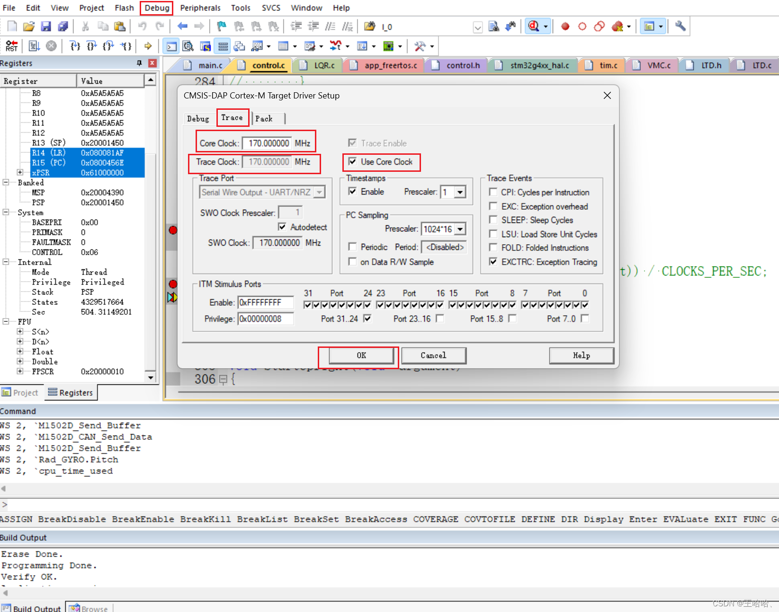Toggle the Use Core Clock checkbox

[352, 161]
